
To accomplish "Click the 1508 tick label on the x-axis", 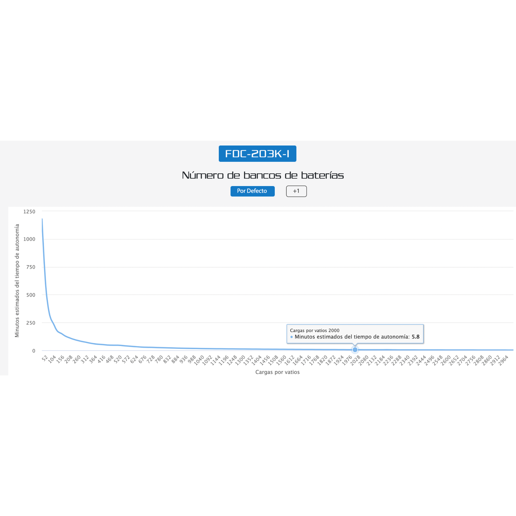I will 273,361.
